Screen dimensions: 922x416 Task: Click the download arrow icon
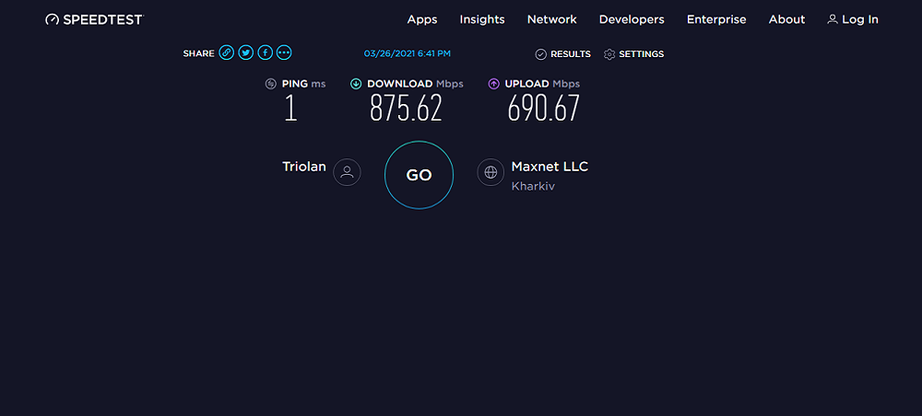[x=356, y=84]
